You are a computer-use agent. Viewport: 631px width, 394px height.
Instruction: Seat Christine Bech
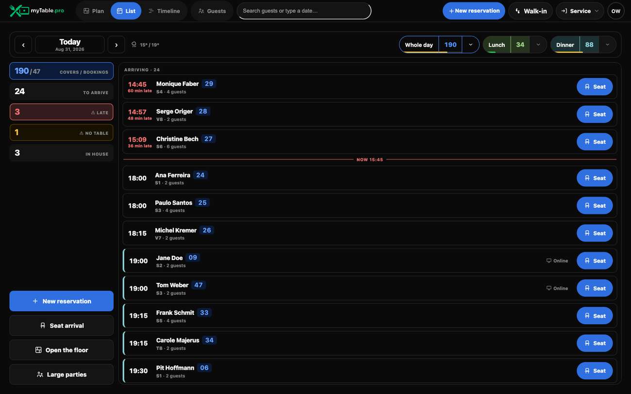(x=595, y=142)
